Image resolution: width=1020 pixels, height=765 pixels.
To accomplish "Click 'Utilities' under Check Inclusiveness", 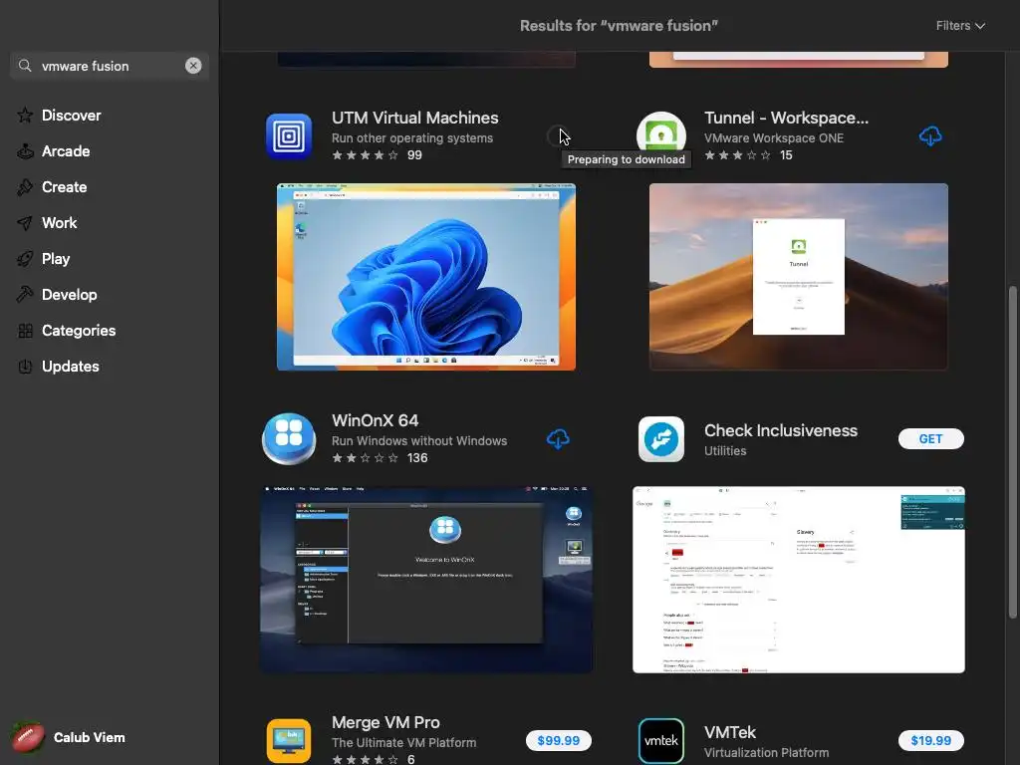I will 725,451.
